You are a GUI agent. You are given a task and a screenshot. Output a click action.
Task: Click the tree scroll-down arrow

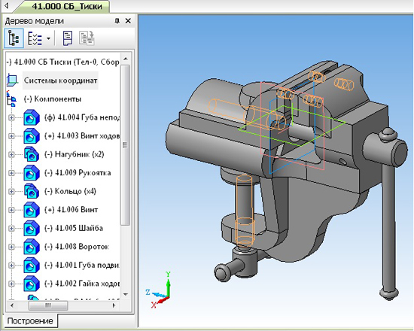coord(126,294)
